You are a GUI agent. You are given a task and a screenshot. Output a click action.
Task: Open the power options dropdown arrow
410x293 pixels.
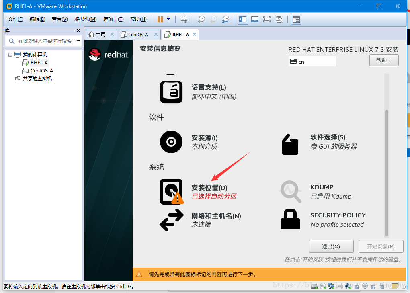[x=169, y=19]
